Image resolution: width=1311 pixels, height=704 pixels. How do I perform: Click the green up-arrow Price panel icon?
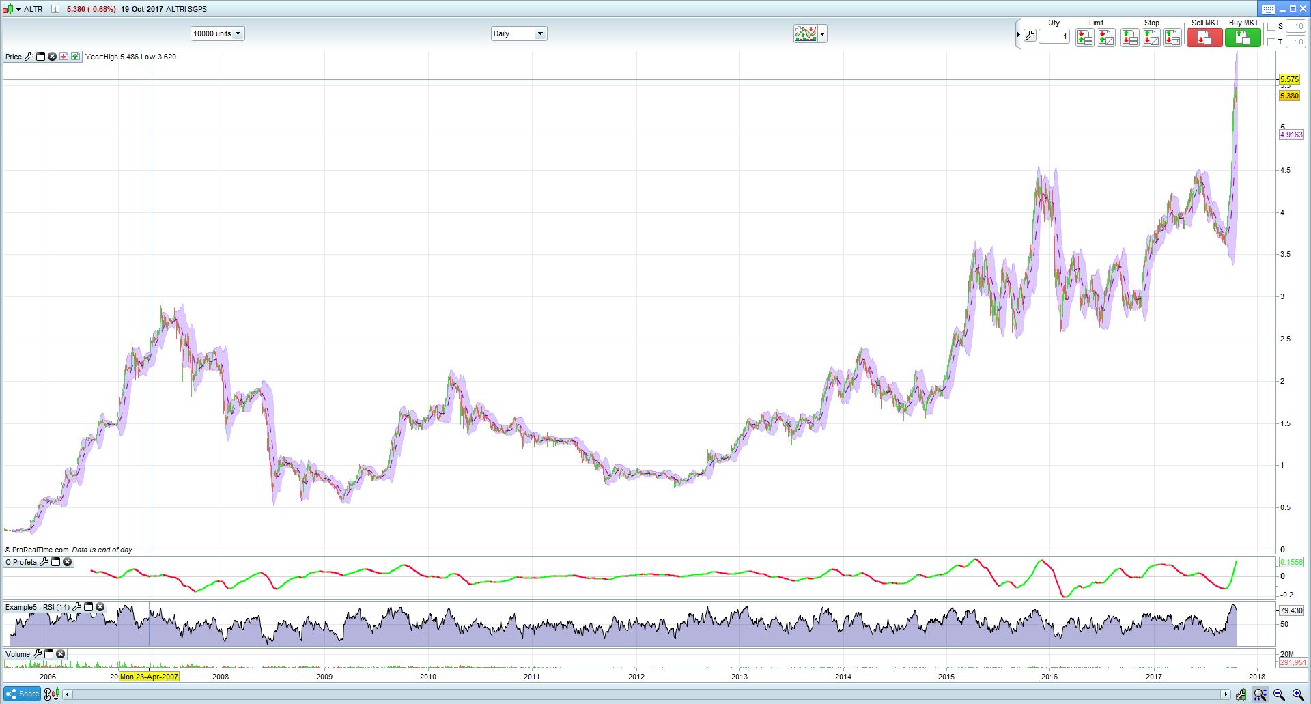(75, 57)
